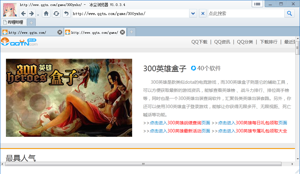Click the horizontal scrollbar left arrow
Image resolution: width=300 pixels, height=174 pixels.
[x=2, y=164]
